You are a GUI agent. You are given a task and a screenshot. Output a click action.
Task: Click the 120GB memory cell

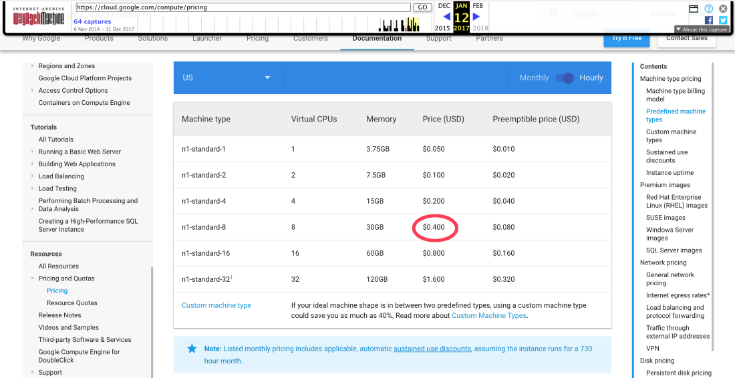tap(377, 279)
